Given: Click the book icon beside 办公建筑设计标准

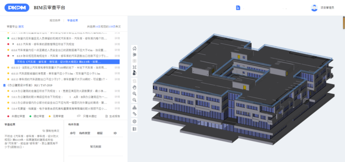Looking at the screenshot, I should 5,85.
